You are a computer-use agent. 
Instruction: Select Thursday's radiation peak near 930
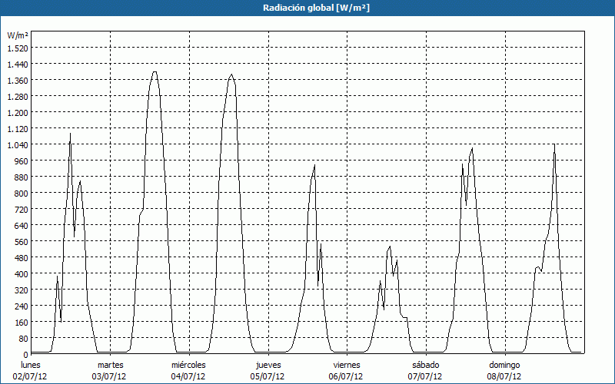tap(314, 166)
